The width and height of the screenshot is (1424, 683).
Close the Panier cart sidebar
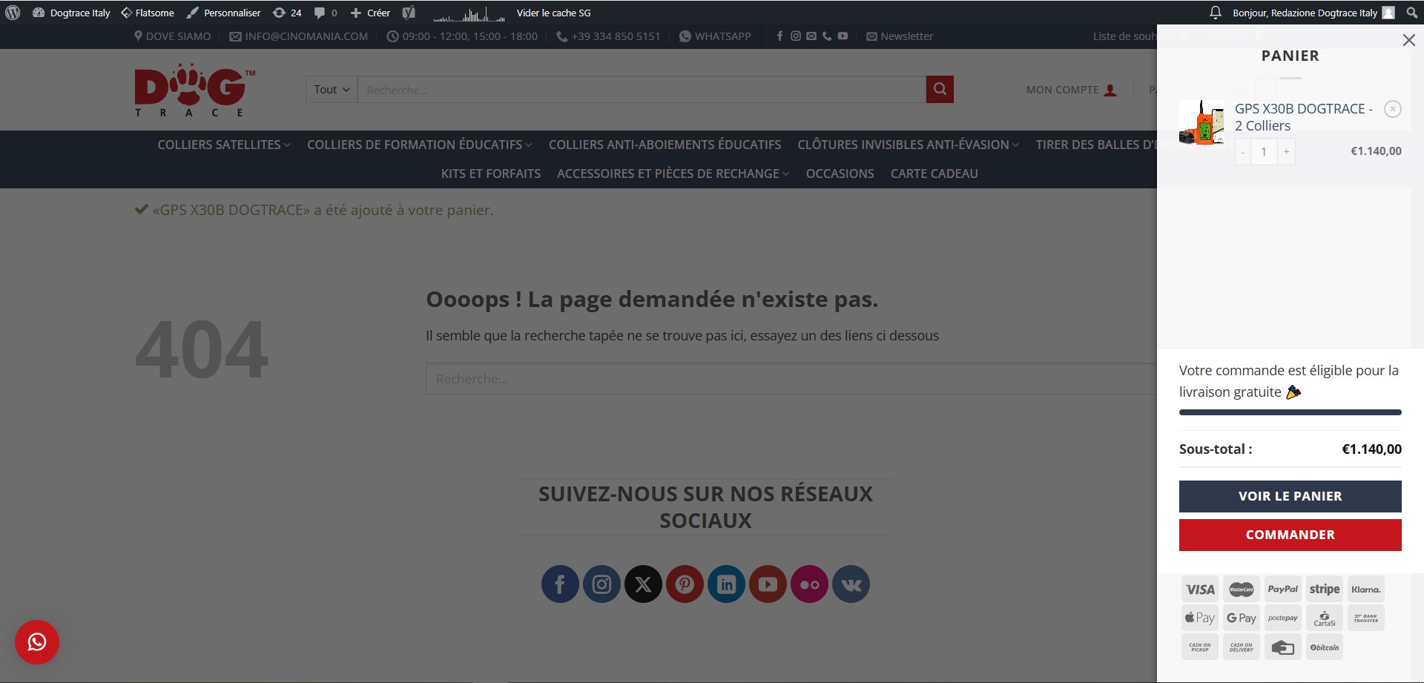(1408, 40)
